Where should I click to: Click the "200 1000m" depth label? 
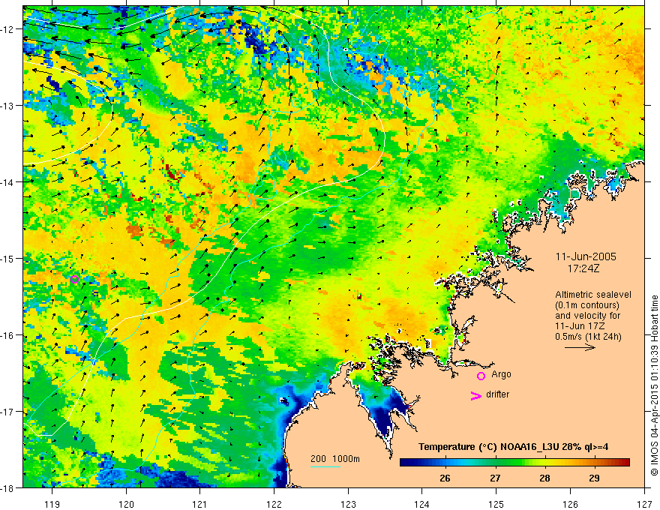(335, 459)
